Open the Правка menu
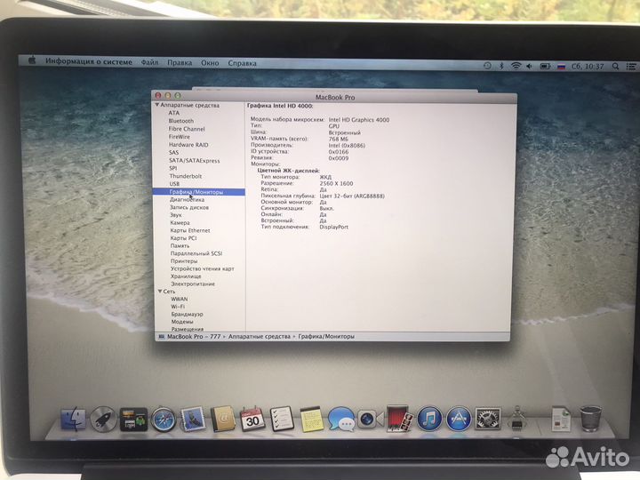Image resolution: width=640 pixels, height=480 pixels. 180,63
